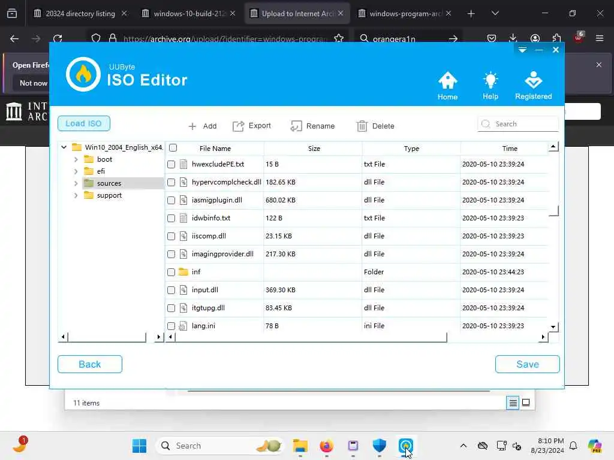Check the box for input.dll
The height and width of the screenshot is (460, 614).
[171, 290]
